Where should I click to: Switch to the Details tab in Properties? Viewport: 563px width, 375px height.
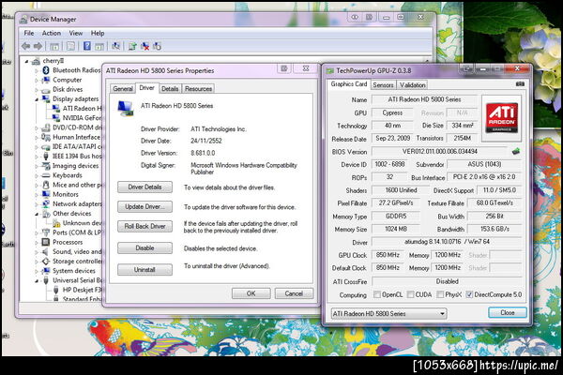[170, 89]
